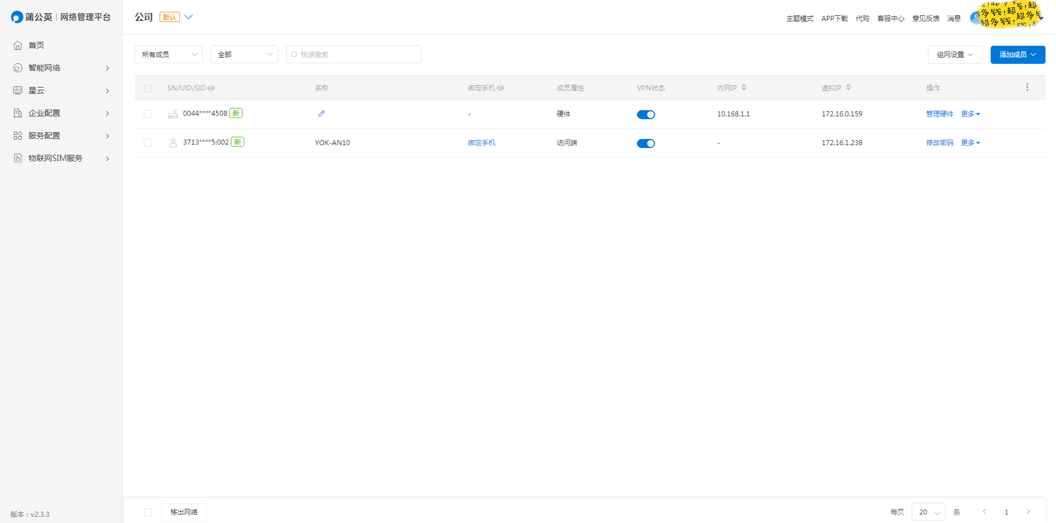Image resolution: width=1056 pixels, height=523 pixels.
Task: Open 更多 menu for 管理硬件 row
Action: click(970, 114)
